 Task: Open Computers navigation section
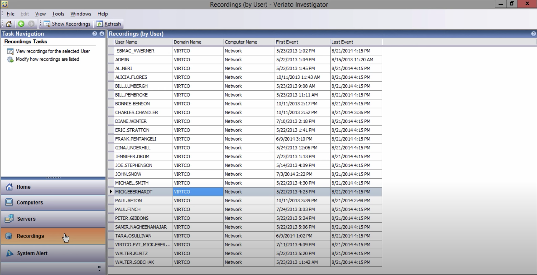coord(53,203)
